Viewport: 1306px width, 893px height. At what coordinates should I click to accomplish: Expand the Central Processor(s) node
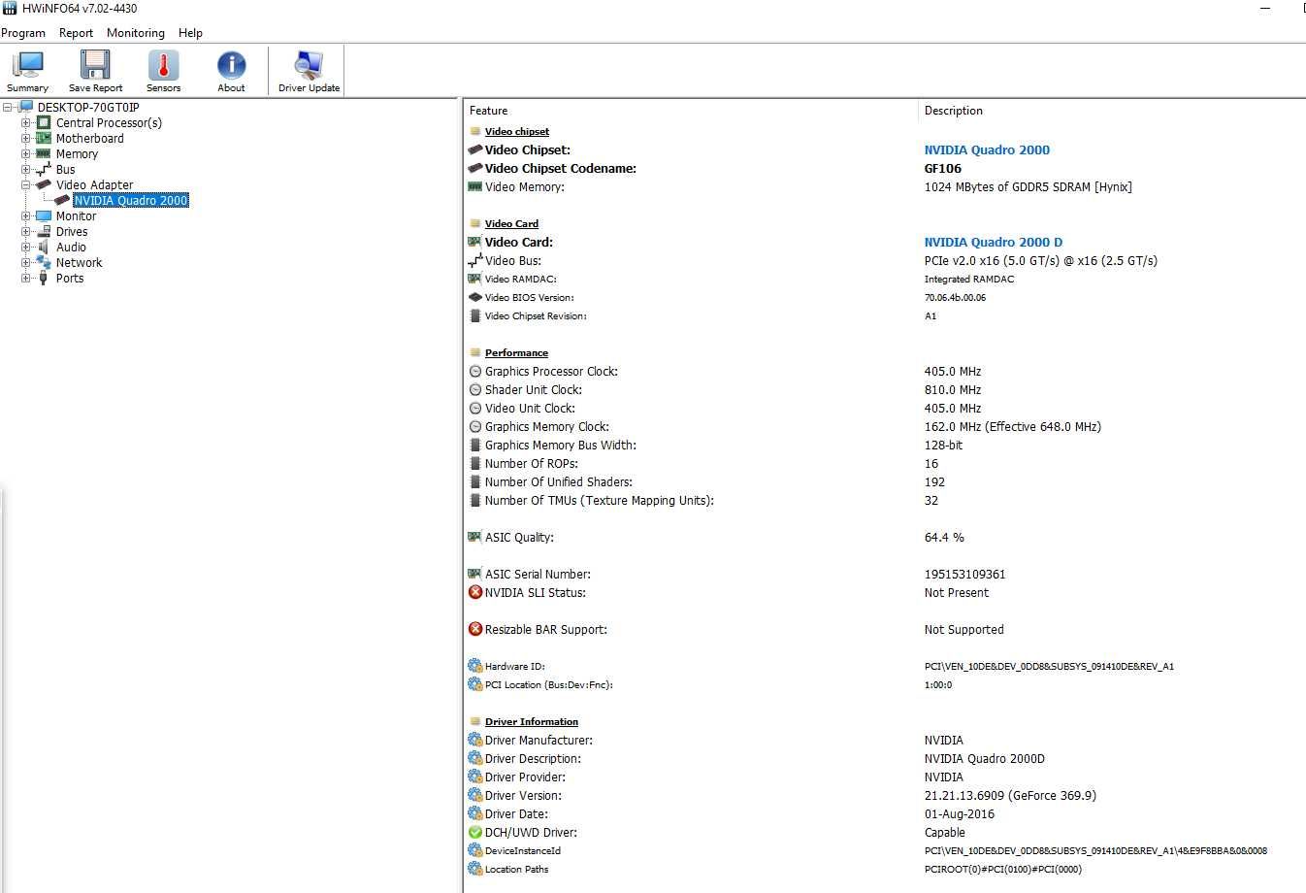[26, 123]
